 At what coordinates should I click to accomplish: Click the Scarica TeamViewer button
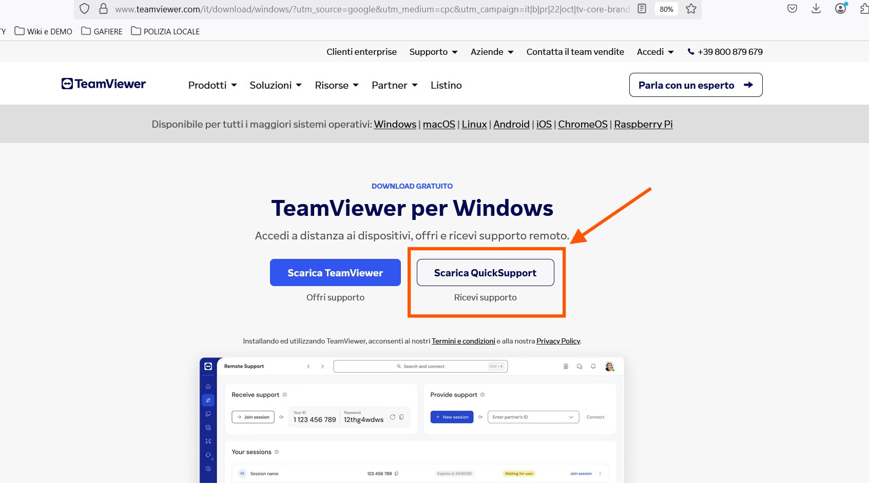pos(335,273)
